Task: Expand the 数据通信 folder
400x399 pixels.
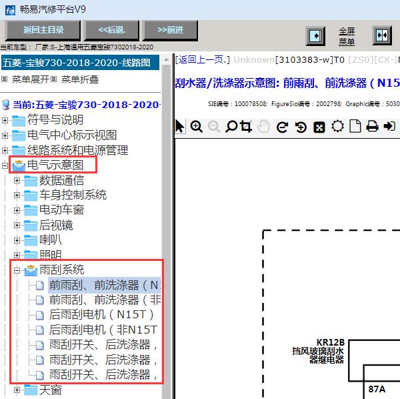Action: click(17, 180)
